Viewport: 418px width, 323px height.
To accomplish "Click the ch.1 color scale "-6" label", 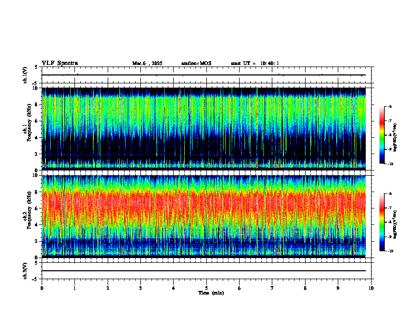I will click(389, 107).
